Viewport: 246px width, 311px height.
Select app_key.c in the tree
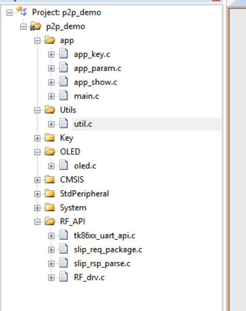[x=92, y=54]
